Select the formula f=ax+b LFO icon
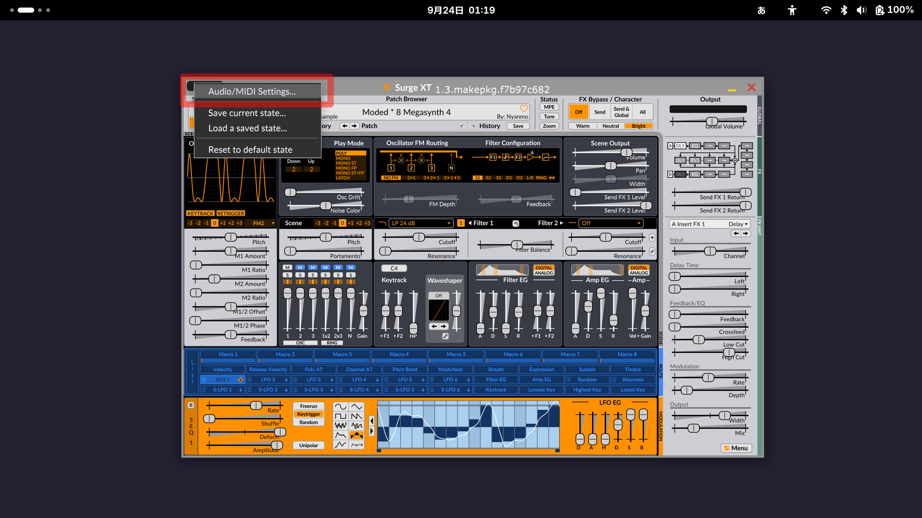Viewport: 922px width, 518px height. [357, 445]
